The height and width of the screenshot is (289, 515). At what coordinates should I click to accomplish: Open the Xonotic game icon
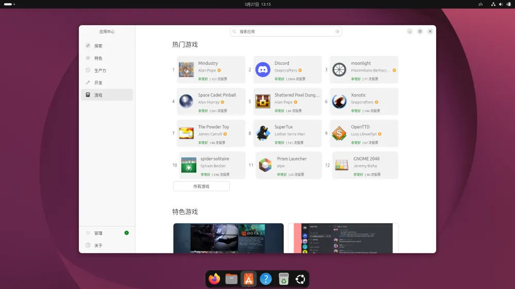339,101
